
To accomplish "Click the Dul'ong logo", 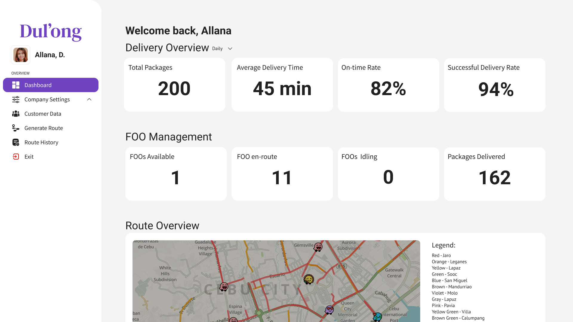I will (x=51, y=31).
